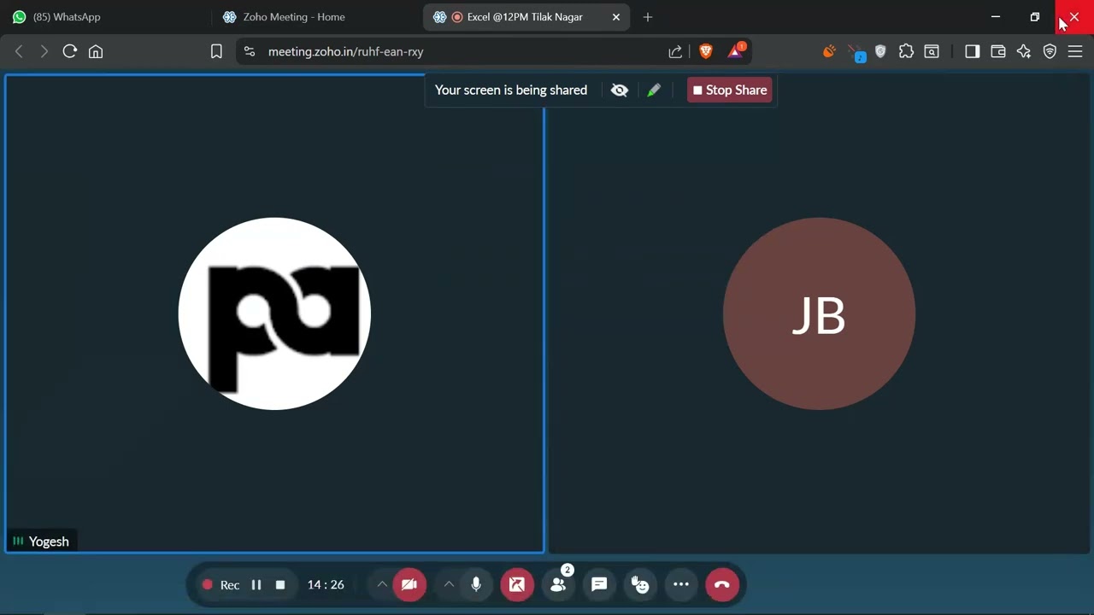
Task: Open a new browser tab
Action: click(648, 17)
